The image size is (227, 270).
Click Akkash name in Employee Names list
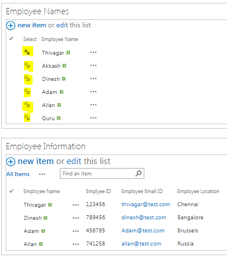[51, 66]
